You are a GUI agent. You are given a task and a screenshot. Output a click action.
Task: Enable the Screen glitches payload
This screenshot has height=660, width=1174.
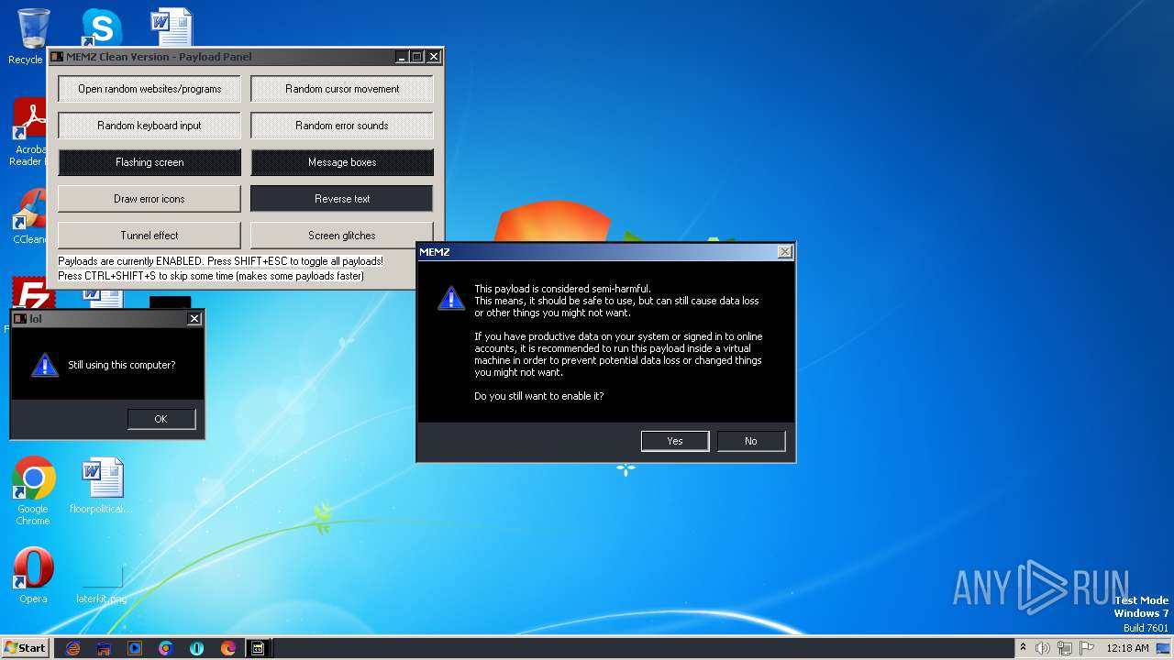point(342,236)
